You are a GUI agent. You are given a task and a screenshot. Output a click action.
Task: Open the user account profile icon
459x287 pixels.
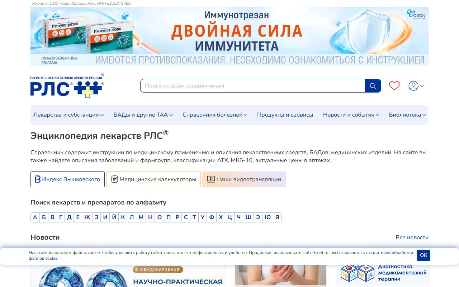[x=413, y=86]
